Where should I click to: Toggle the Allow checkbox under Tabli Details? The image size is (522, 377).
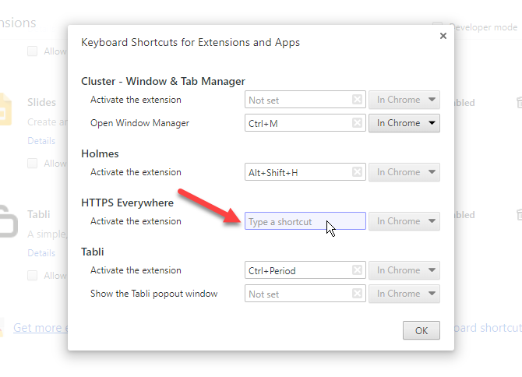pos(32,275)
